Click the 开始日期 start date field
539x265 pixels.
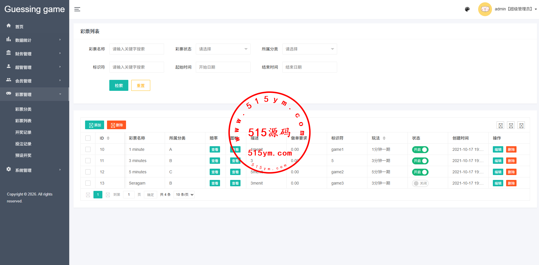(x=223, y=67)
